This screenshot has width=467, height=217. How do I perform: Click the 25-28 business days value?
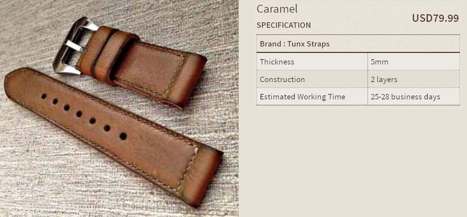(x=405, y=97)
